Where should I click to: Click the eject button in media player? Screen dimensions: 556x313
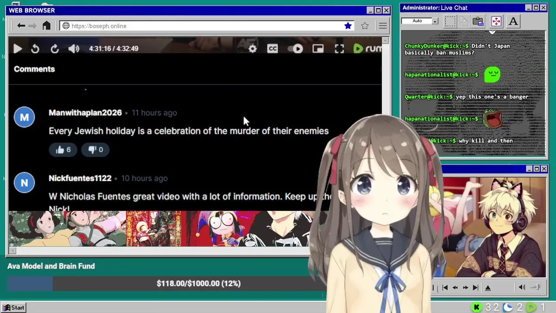488,287
